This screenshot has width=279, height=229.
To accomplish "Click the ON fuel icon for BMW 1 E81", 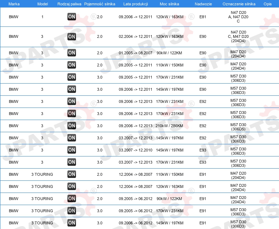I will 72,17.
